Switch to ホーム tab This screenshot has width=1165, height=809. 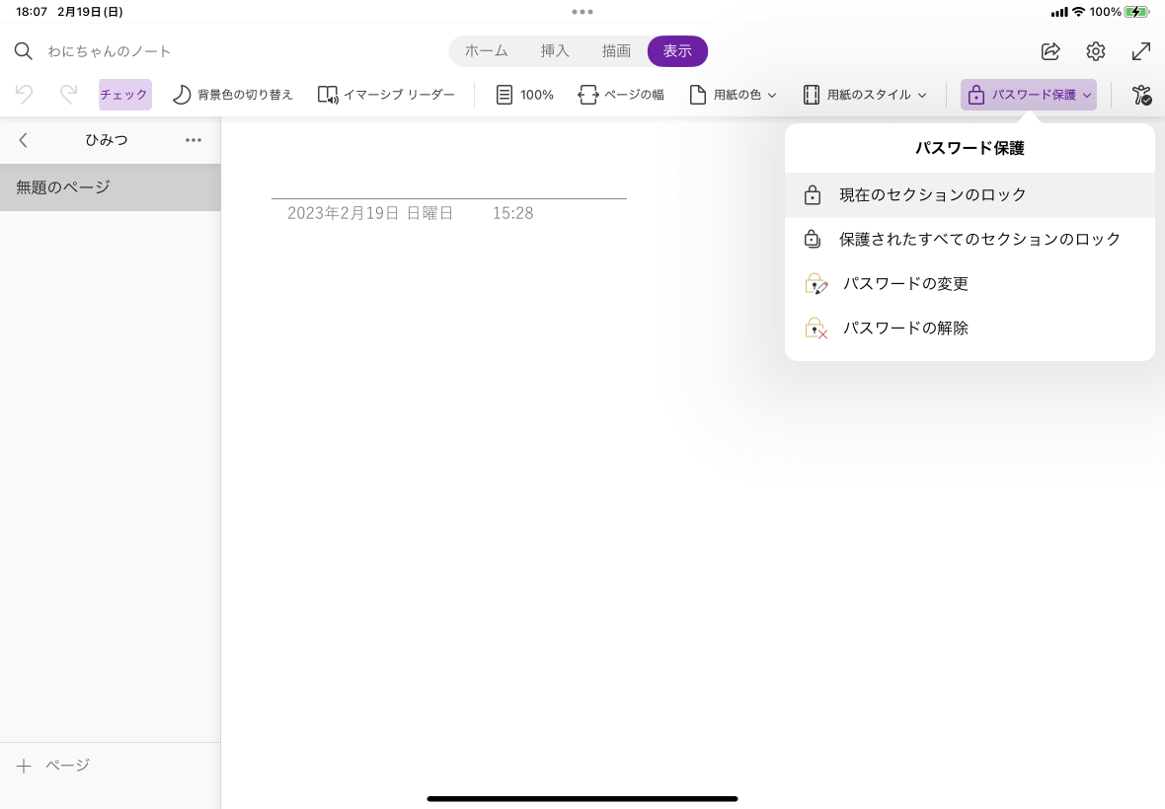[x=486, y=51]
